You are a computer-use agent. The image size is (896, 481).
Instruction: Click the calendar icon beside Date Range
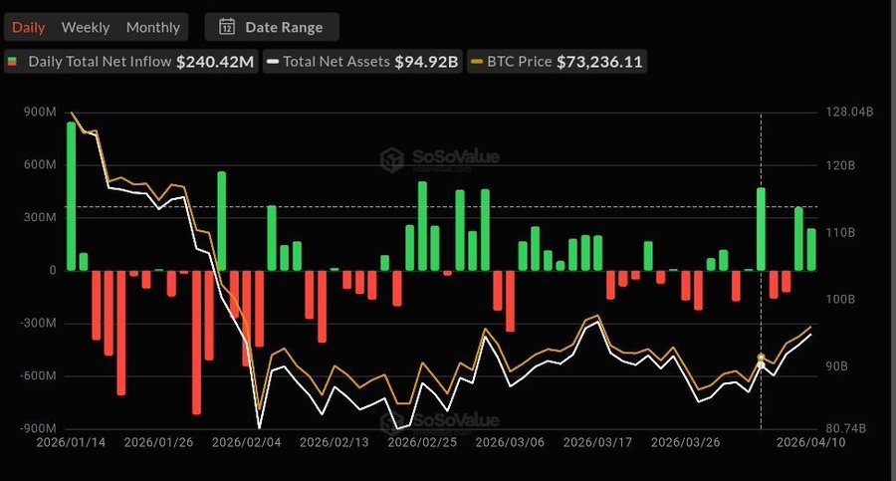click(x=227, y=27)
